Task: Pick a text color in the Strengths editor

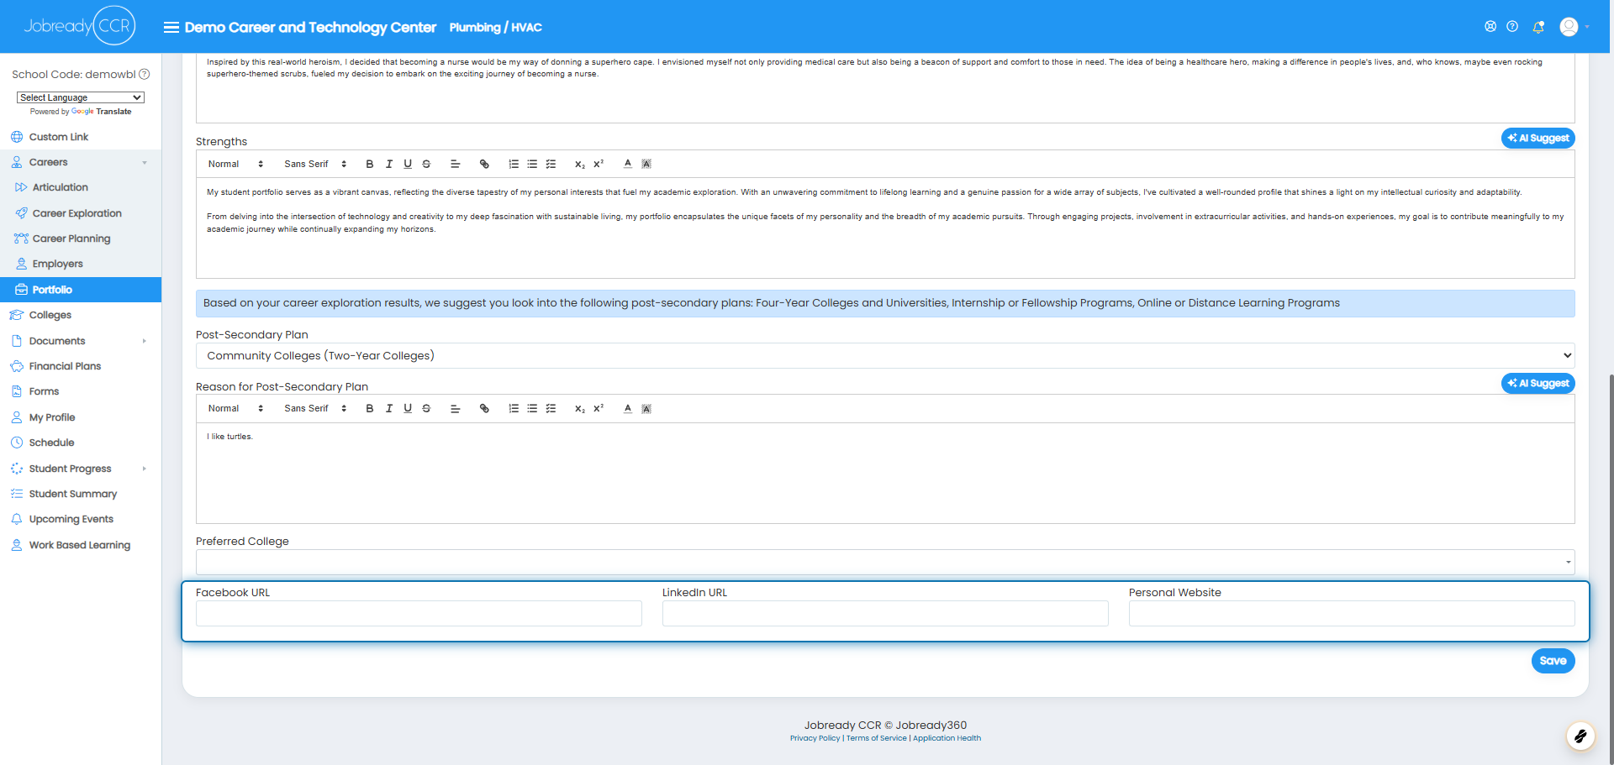Action: coord(628,164)
